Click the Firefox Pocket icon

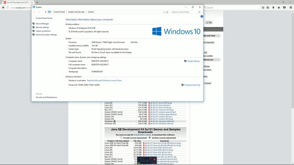tap(284, 7)
